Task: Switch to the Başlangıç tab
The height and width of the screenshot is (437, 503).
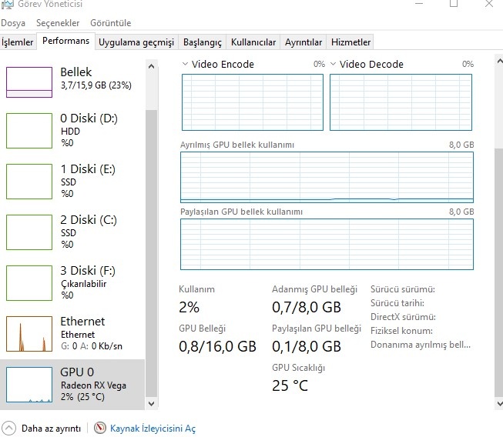Action: point(203,42)
